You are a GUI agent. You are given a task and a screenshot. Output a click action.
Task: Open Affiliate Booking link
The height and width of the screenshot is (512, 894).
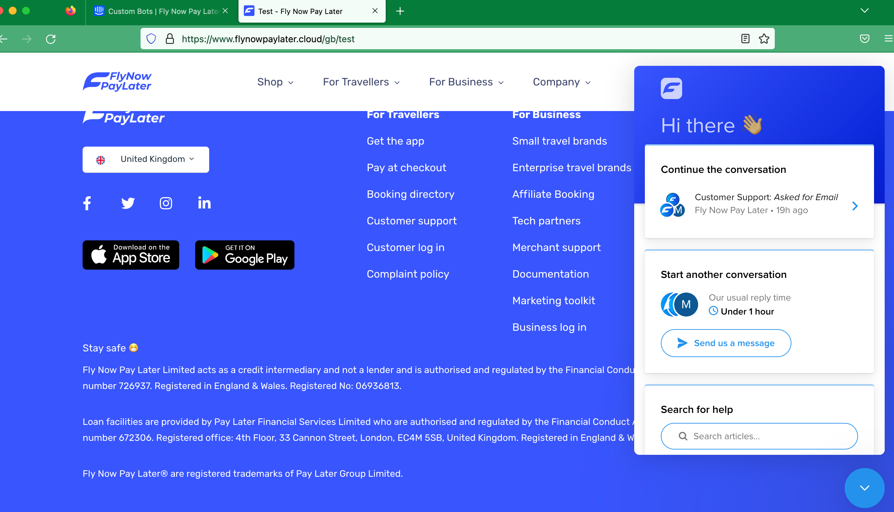(x=553, y=194)
